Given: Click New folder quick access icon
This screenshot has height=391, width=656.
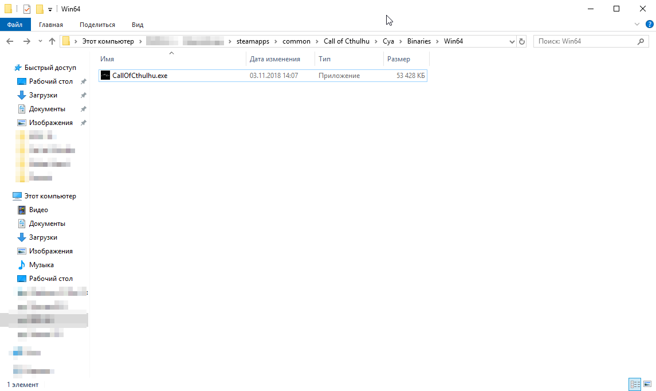Looking at the screenshot, I should click(40, 9).
